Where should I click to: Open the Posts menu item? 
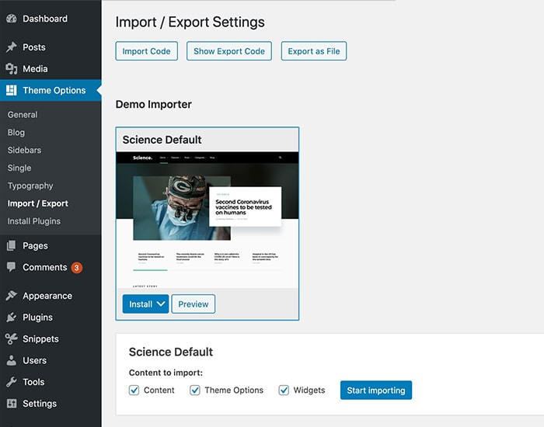(51, 47)
